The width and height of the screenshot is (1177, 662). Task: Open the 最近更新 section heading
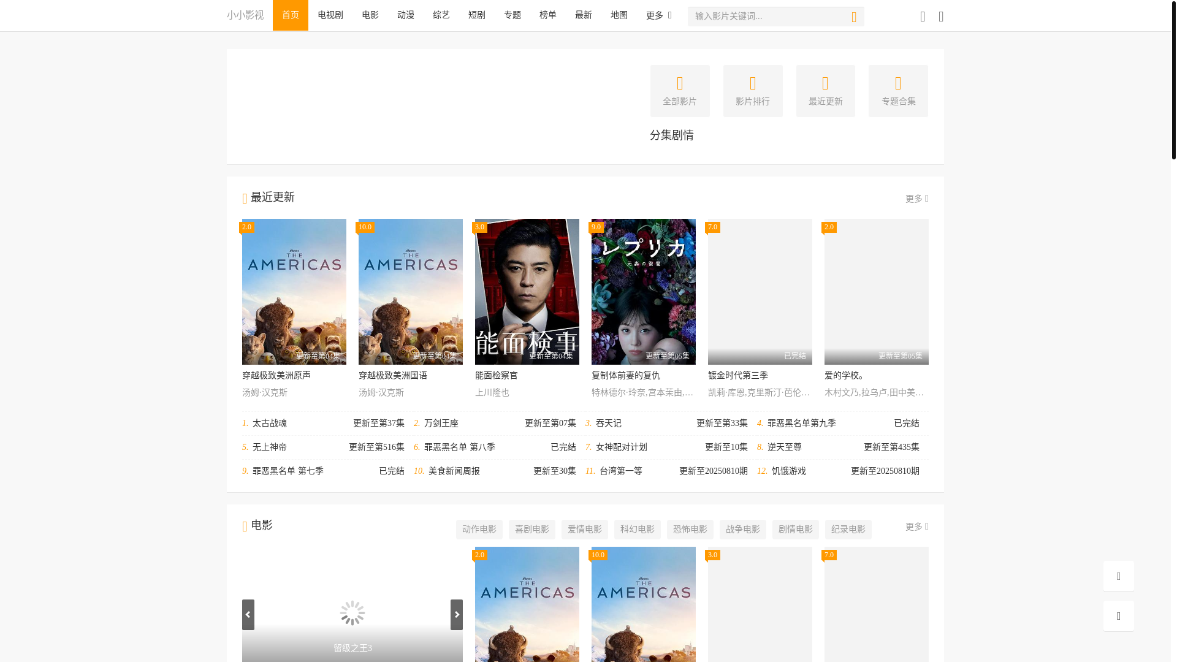[x=273, y=197]
